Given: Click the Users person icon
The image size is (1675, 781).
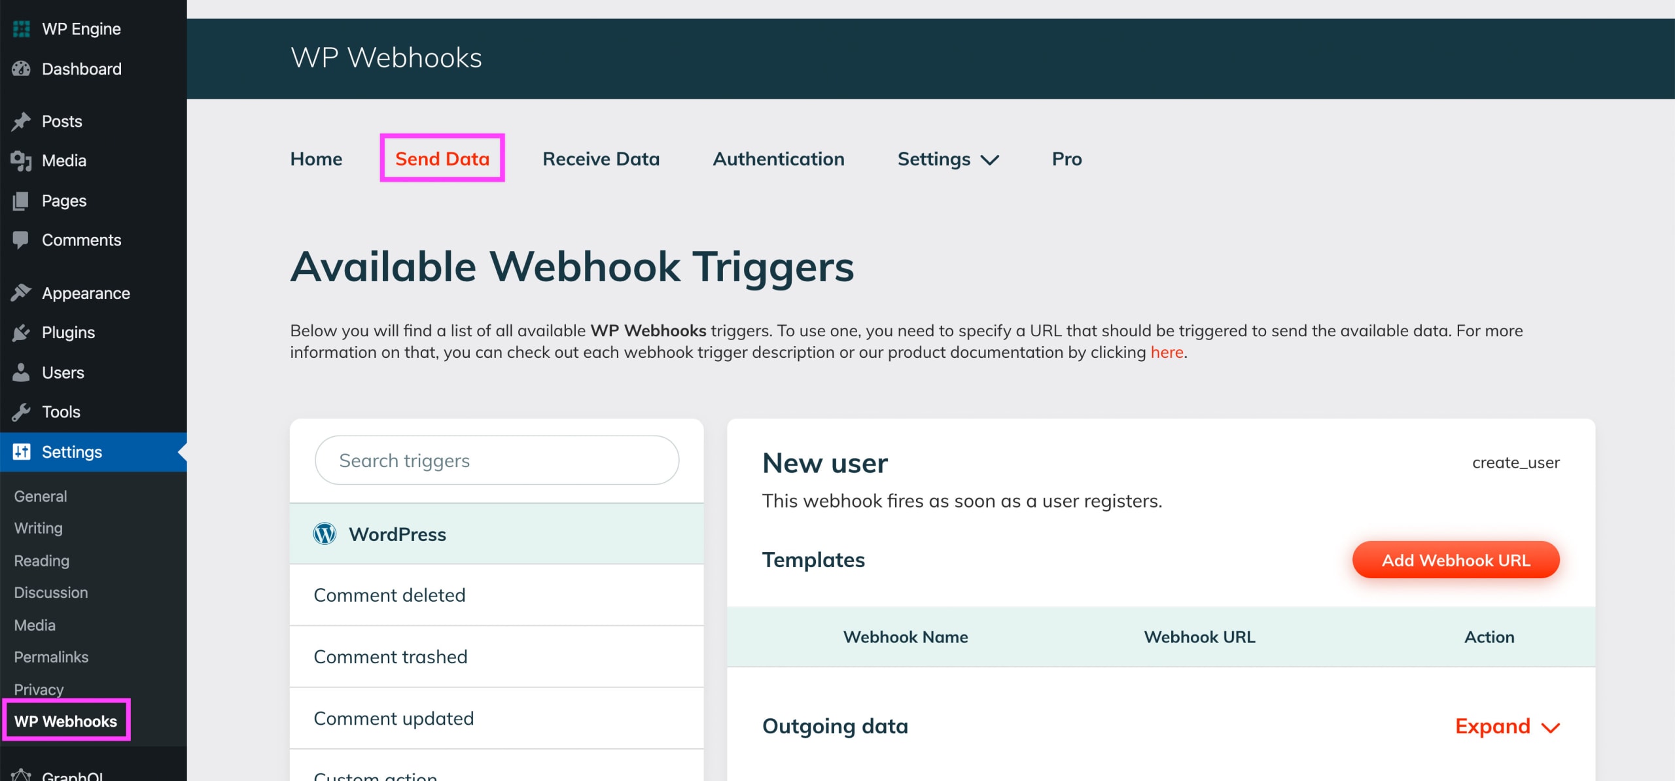Looking at the screenshot, I should point(21,372).
